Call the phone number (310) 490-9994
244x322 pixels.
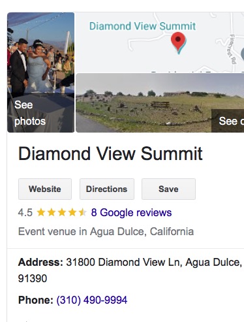point(92,300)
